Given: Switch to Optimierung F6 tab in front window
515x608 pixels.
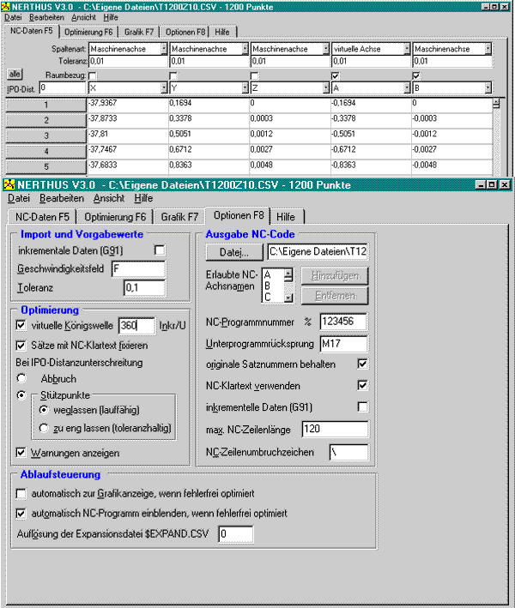Looking at the screenshot, I should (x=115, y=217).
